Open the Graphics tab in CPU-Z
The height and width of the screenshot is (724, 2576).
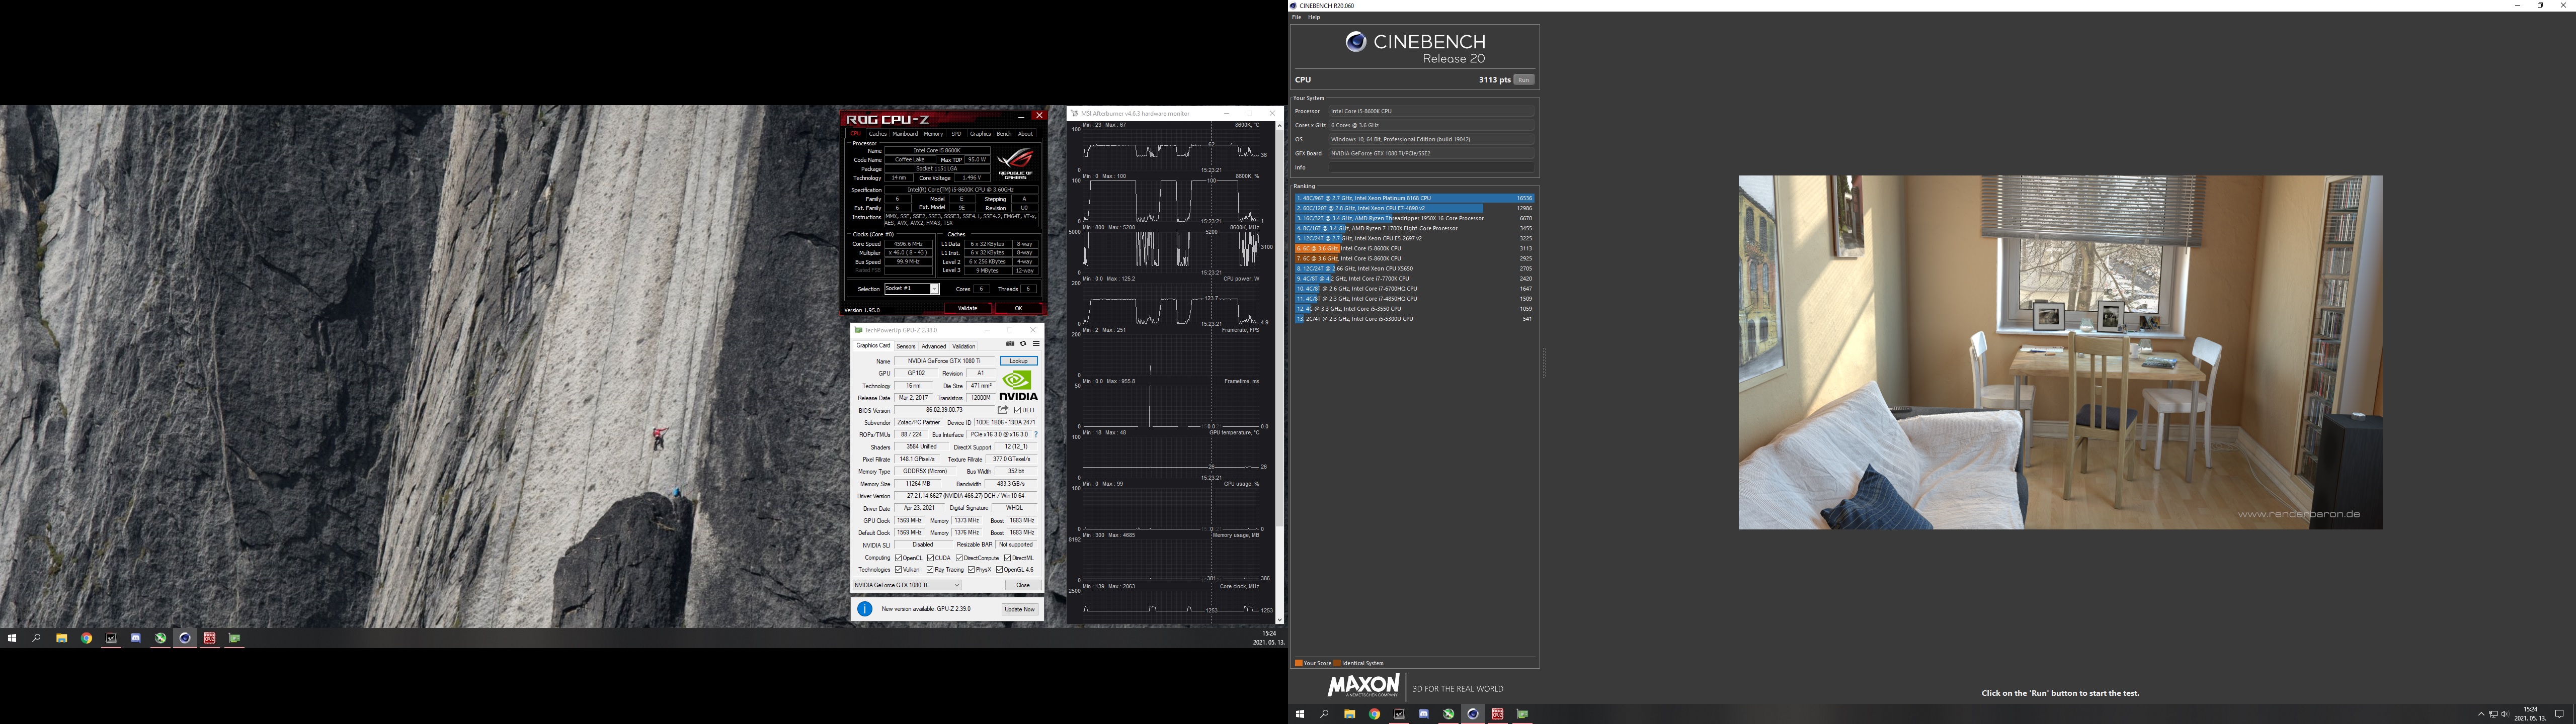[980, 134]
